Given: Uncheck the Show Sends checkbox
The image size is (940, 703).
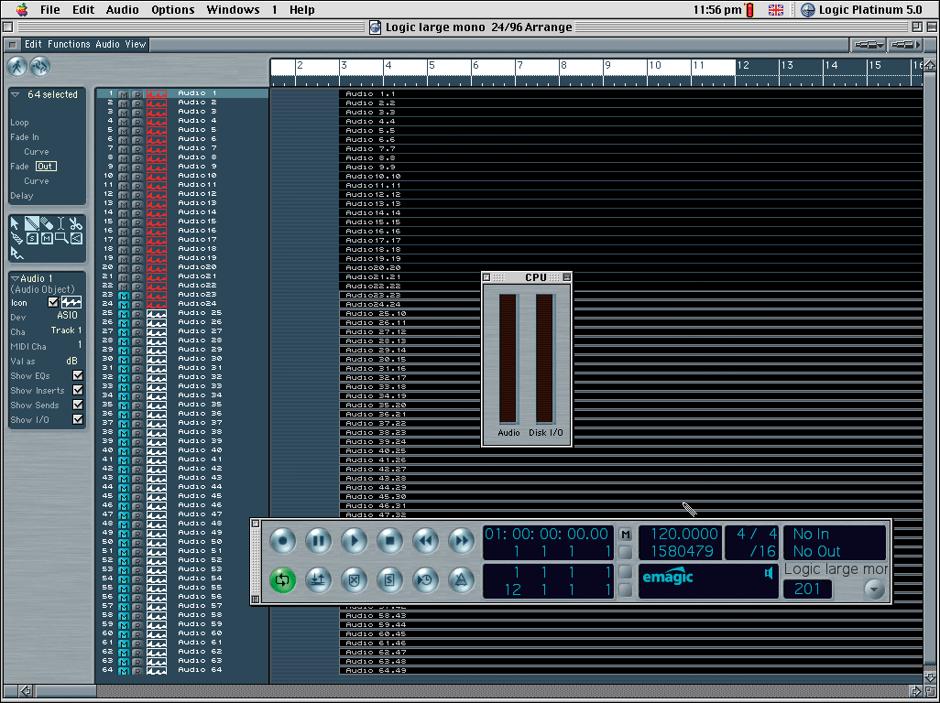Looking at the screenshot, I should (x=78, y=405).
